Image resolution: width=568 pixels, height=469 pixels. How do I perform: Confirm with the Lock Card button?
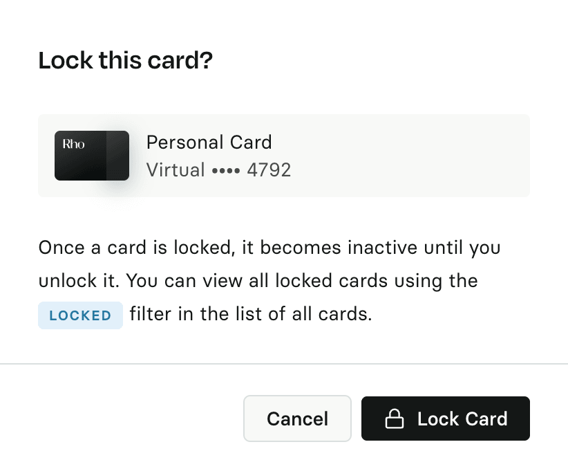click(x=445, y=419)
